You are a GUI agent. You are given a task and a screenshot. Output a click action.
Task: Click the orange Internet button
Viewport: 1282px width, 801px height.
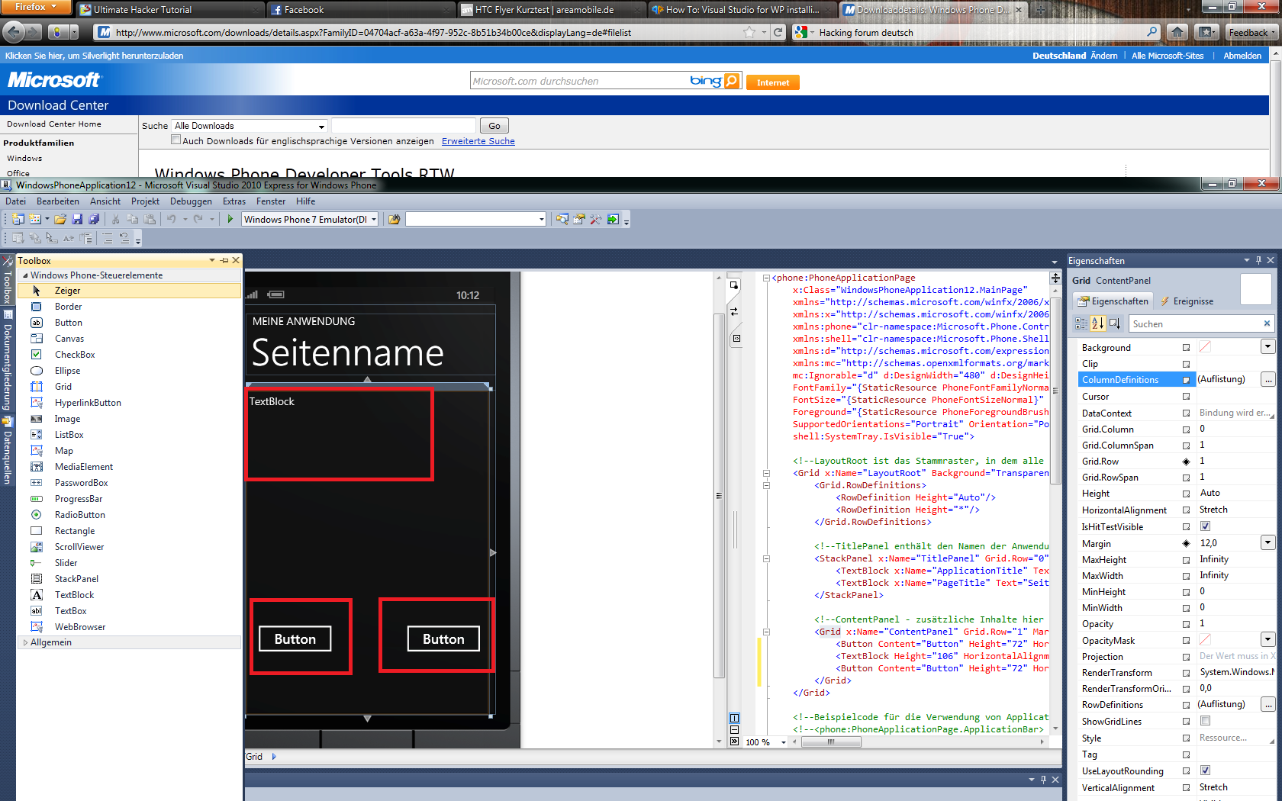coord(773,82)
